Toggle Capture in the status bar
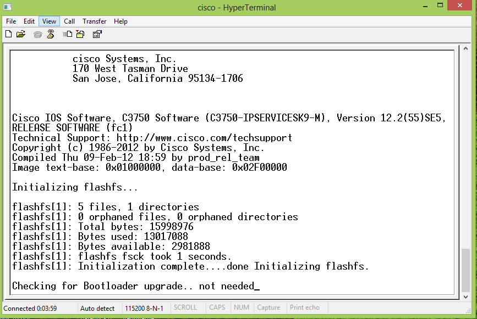The width and height of the screenshot is (477, 319). [270, 307]
